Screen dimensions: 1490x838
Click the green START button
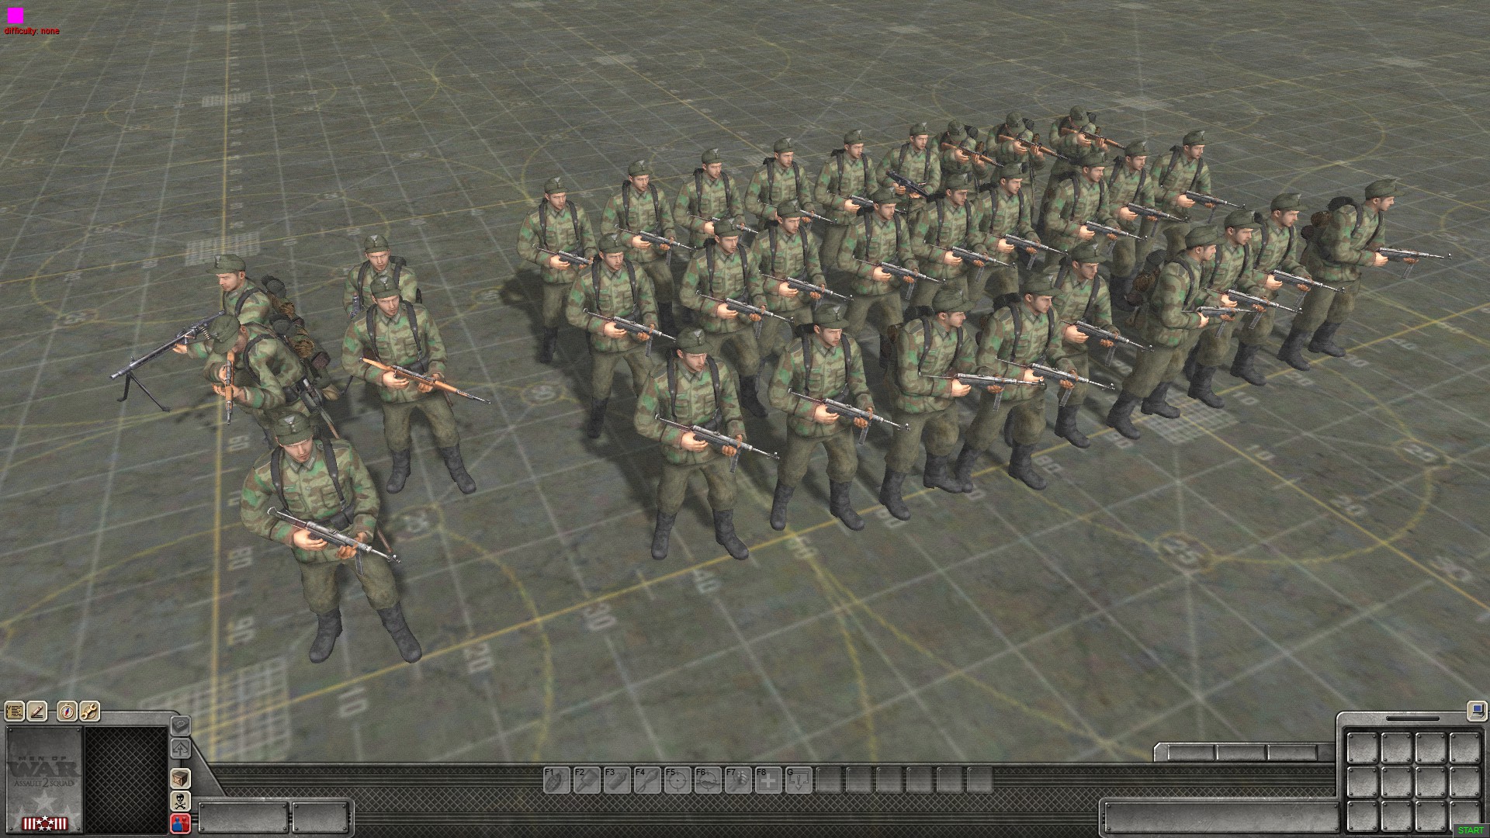[x=1471, y=830]
